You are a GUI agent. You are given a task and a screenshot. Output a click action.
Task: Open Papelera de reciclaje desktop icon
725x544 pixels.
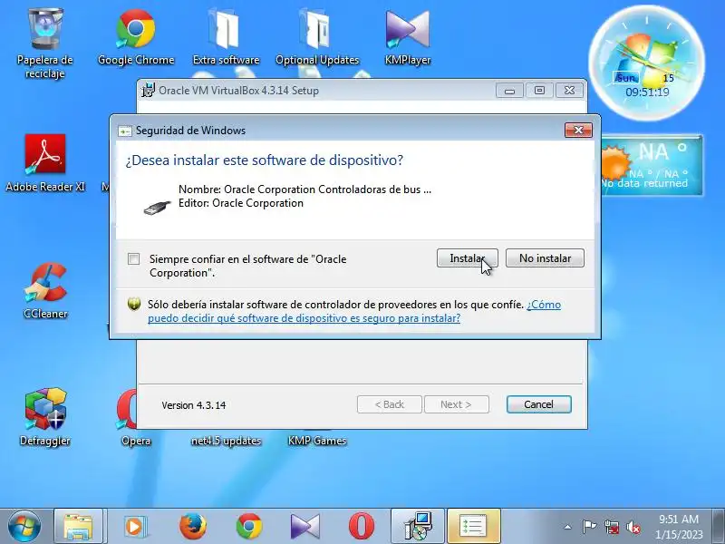(44, 44)
